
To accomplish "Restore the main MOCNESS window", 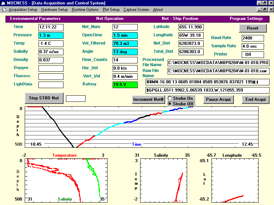I will (265, 3).
